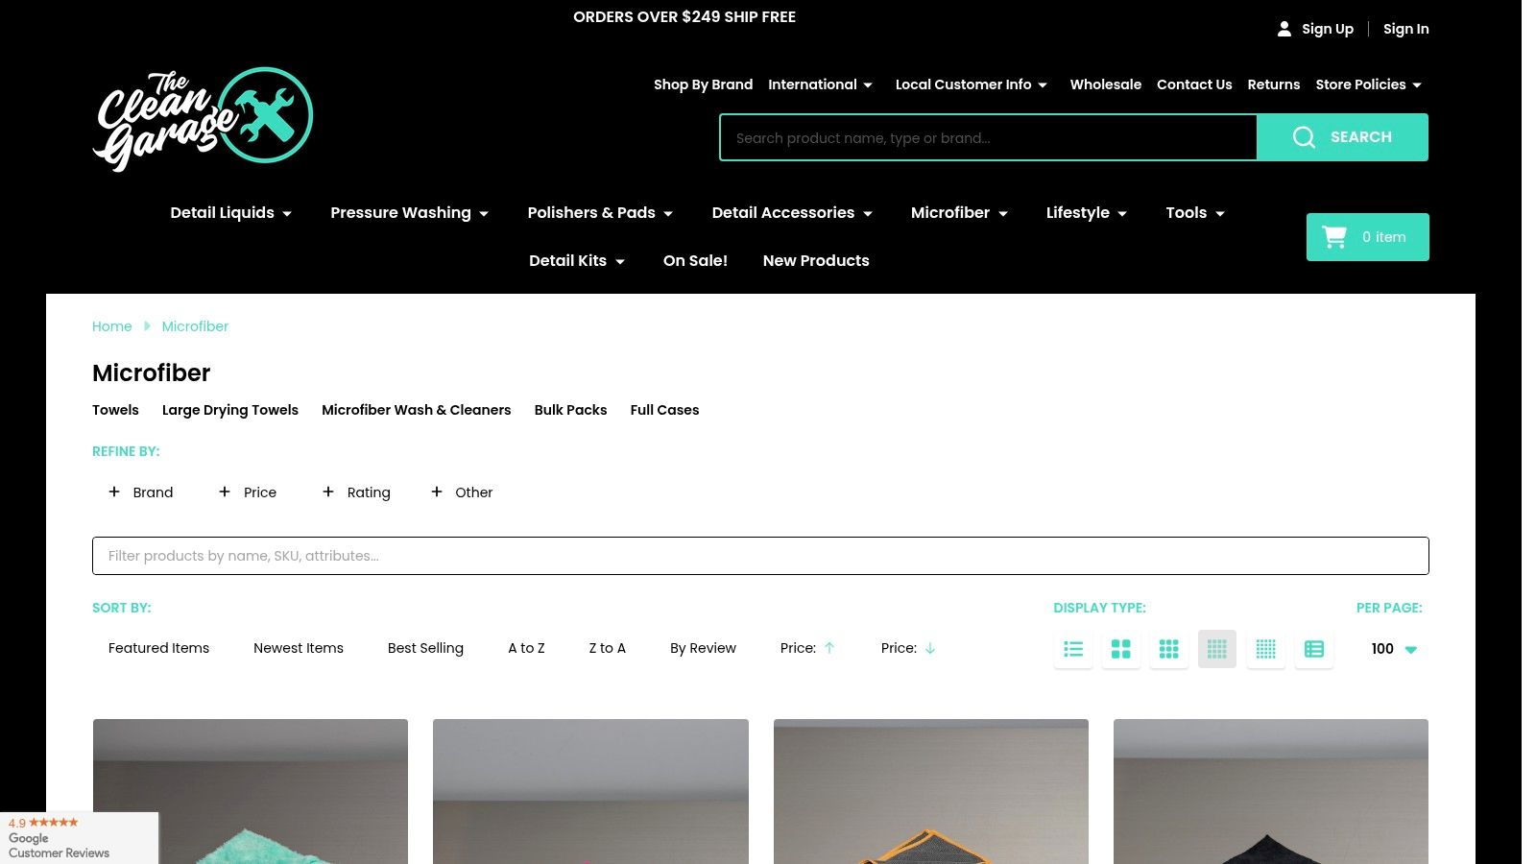Open the Store Policies dropdown
This screenshot has width=1536, height=864.
[x=1369, y=84]
